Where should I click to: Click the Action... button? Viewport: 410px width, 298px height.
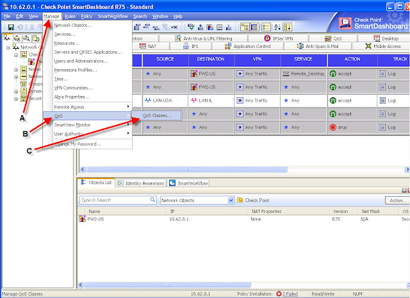(397, 200)
